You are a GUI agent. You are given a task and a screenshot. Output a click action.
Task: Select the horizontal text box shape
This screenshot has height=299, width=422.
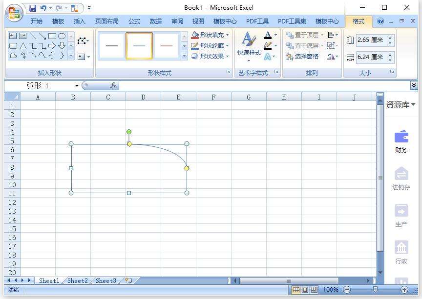click(13, 36)
